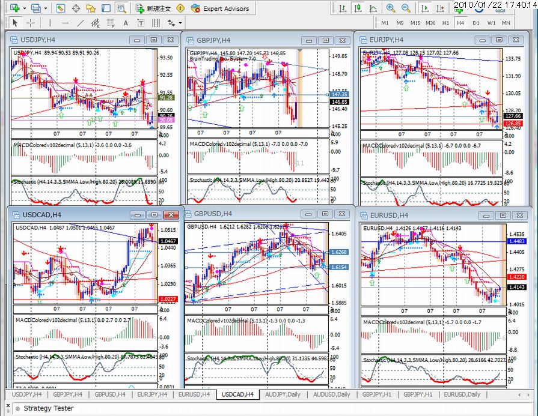Activate the EURUSD,H4 chart window title
538x416 pixels.
389,215
